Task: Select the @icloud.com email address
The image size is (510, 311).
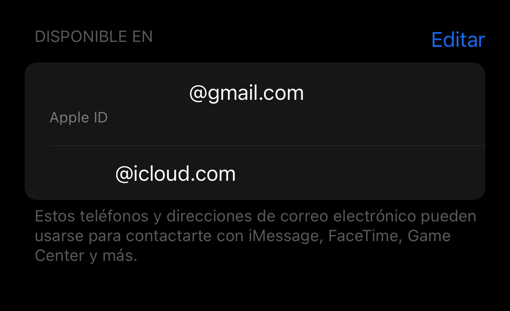Action: pos(176,174)
